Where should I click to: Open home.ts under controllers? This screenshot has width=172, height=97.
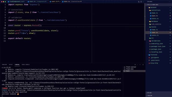point(159,13)
